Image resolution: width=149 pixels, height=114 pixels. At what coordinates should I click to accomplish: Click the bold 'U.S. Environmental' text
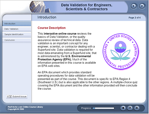click(78, 56)
